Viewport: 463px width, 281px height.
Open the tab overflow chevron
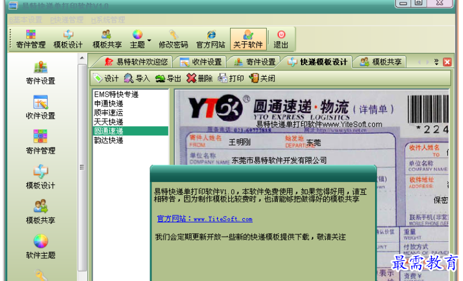[x=436, y=62]
